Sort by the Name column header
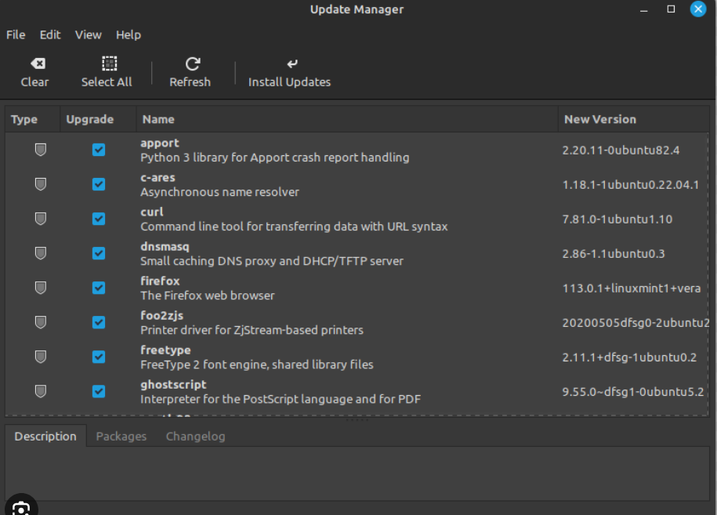This screenshot has width=717, height=515. pyautogui.click(x=347, y=119)
